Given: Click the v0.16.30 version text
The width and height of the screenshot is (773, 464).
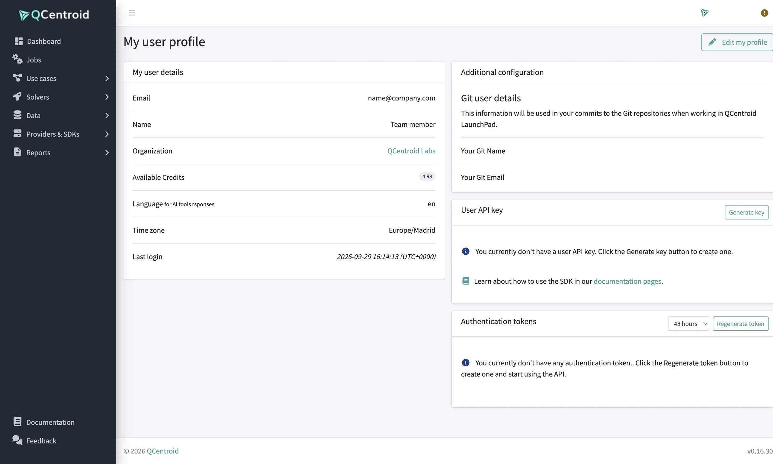Looking at the screenshot, I should pos(760,451).
